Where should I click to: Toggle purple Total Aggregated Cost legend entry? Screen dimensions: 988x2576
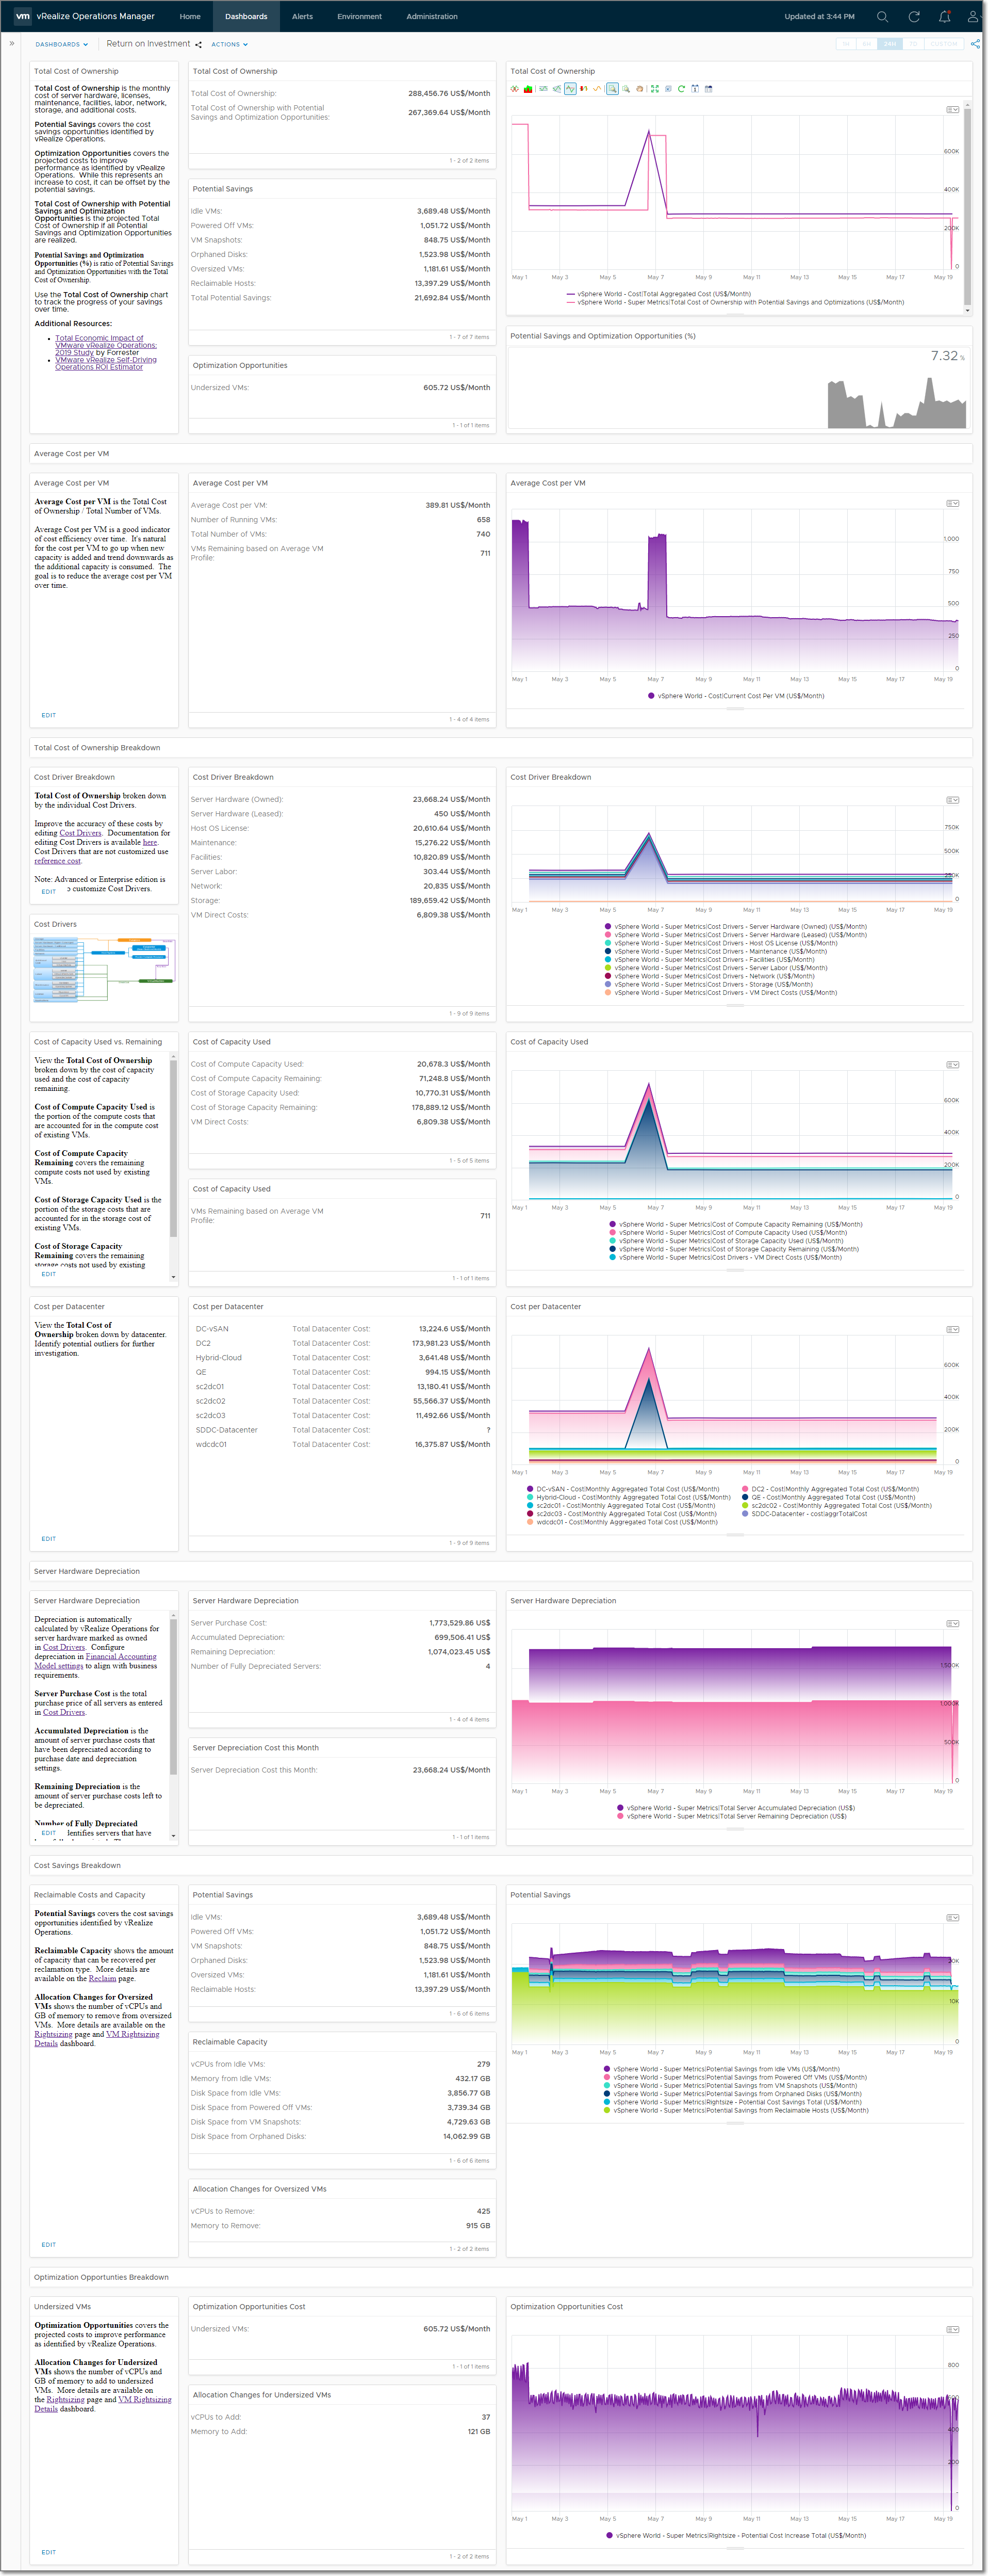click(658, 294)
